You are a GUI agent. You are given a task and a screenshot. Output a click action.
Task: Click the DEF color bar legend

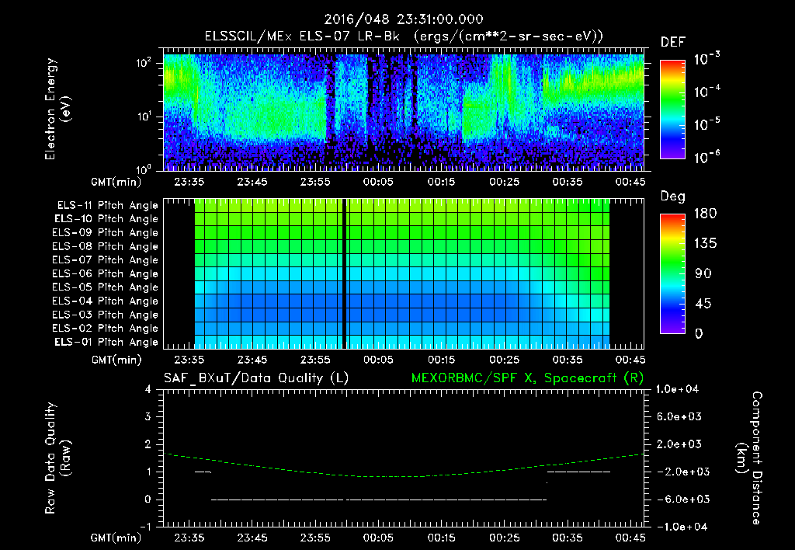tap(672, 110)
